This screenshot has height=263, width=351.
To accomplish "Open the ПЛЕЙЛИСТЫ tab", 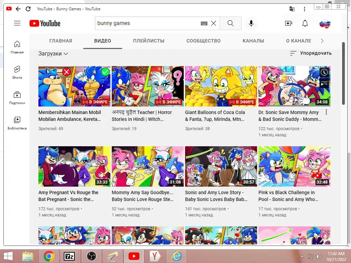I will click(149, 41).
